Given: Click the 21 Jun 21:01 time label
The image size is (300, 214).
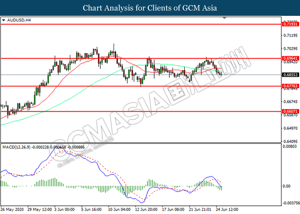Looking at the screenshot, I should coord(200,210).
